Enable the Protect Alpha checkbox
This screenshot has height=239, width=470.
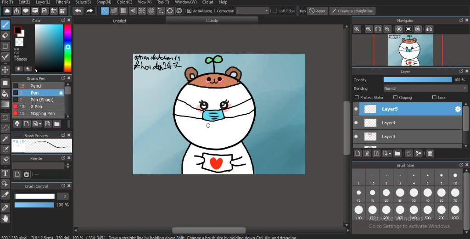tap(357, 97)
